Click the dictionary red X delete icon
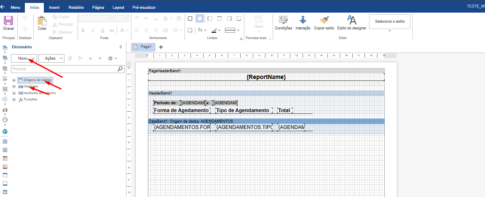 [80, 58]
